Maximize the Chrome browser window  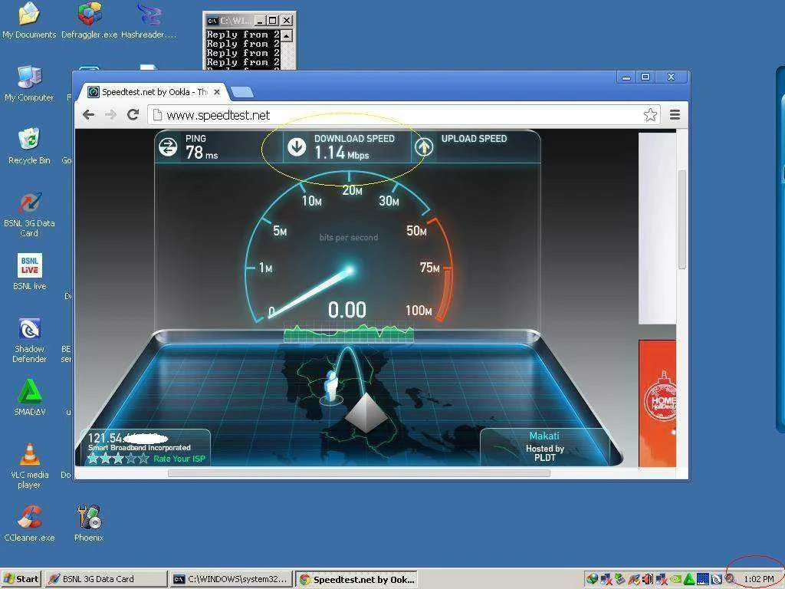[645, 77]
